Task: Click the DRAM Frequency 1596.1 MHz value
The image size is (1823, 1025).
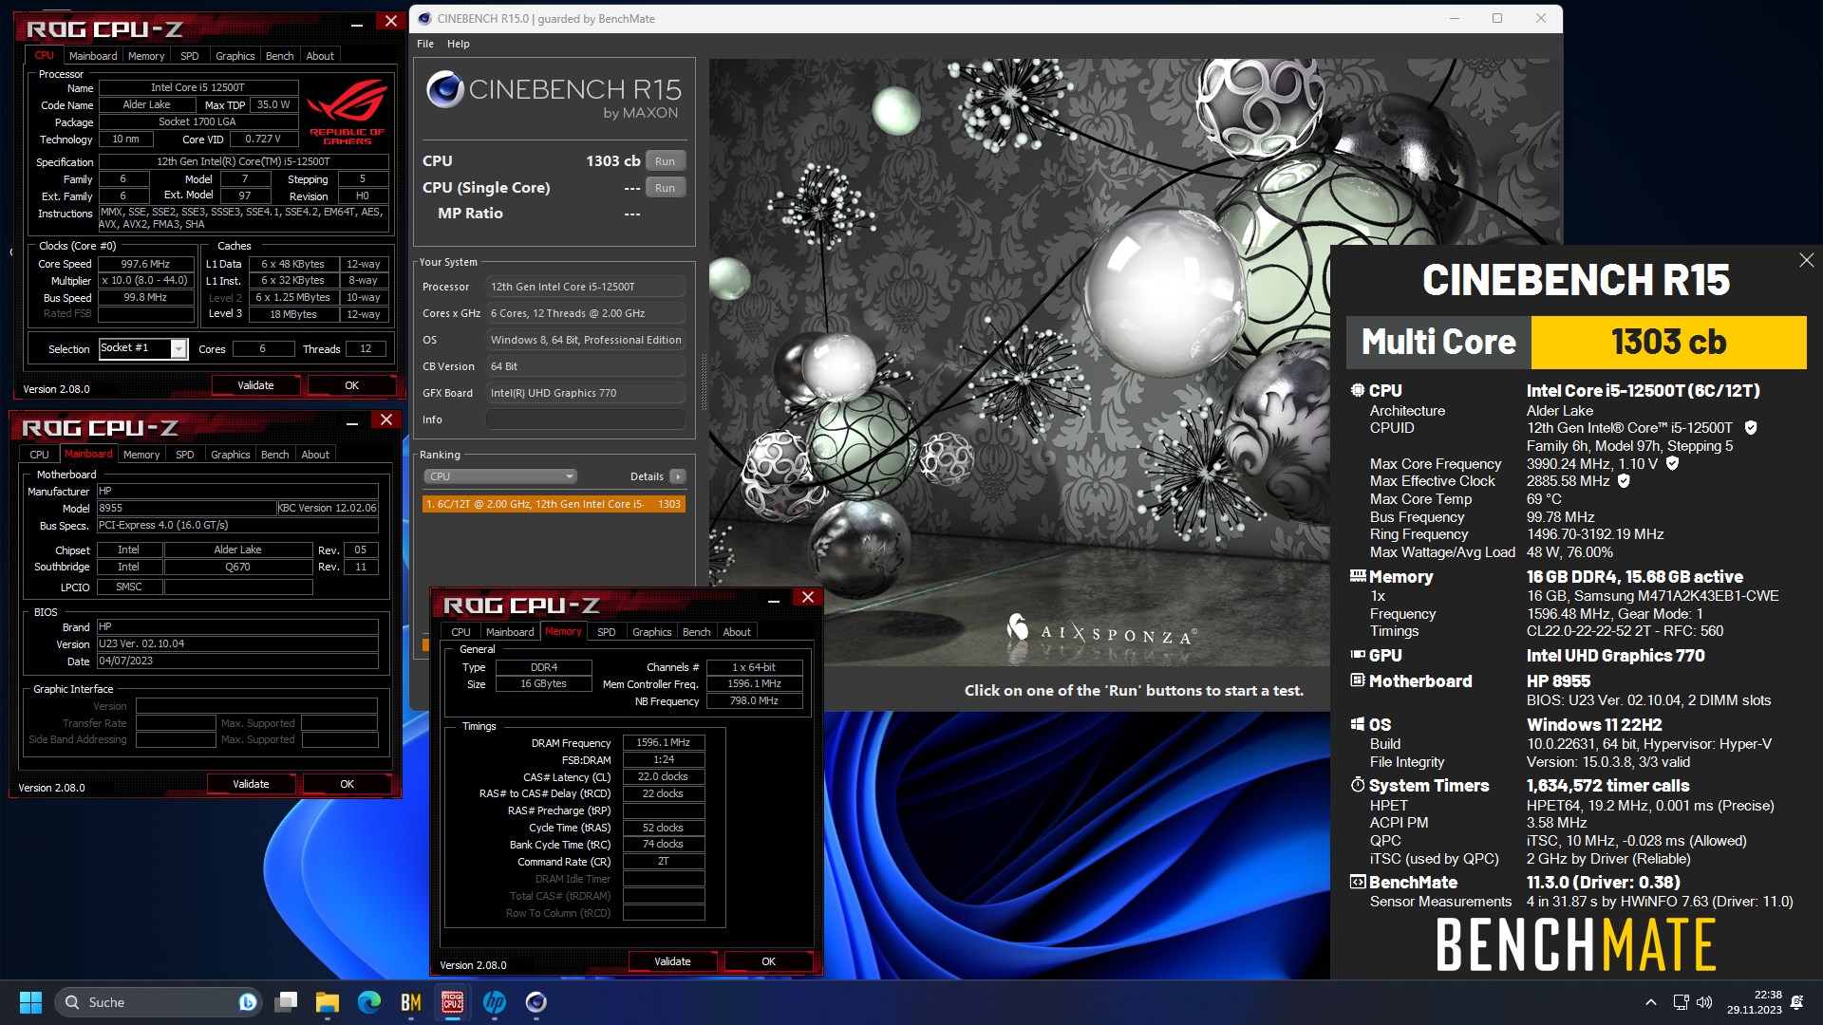Action: click(x=663, y=743)
